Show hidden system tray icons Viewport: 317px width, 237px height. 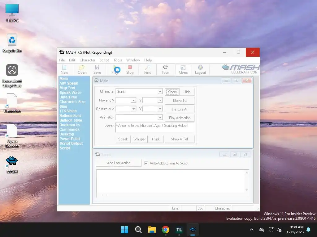[x=252, y=230]
